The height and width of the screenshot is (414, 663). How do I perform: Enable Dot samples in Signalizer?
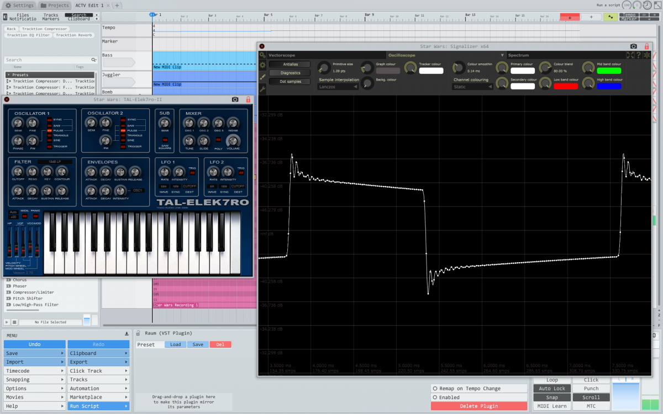point(290,81)
